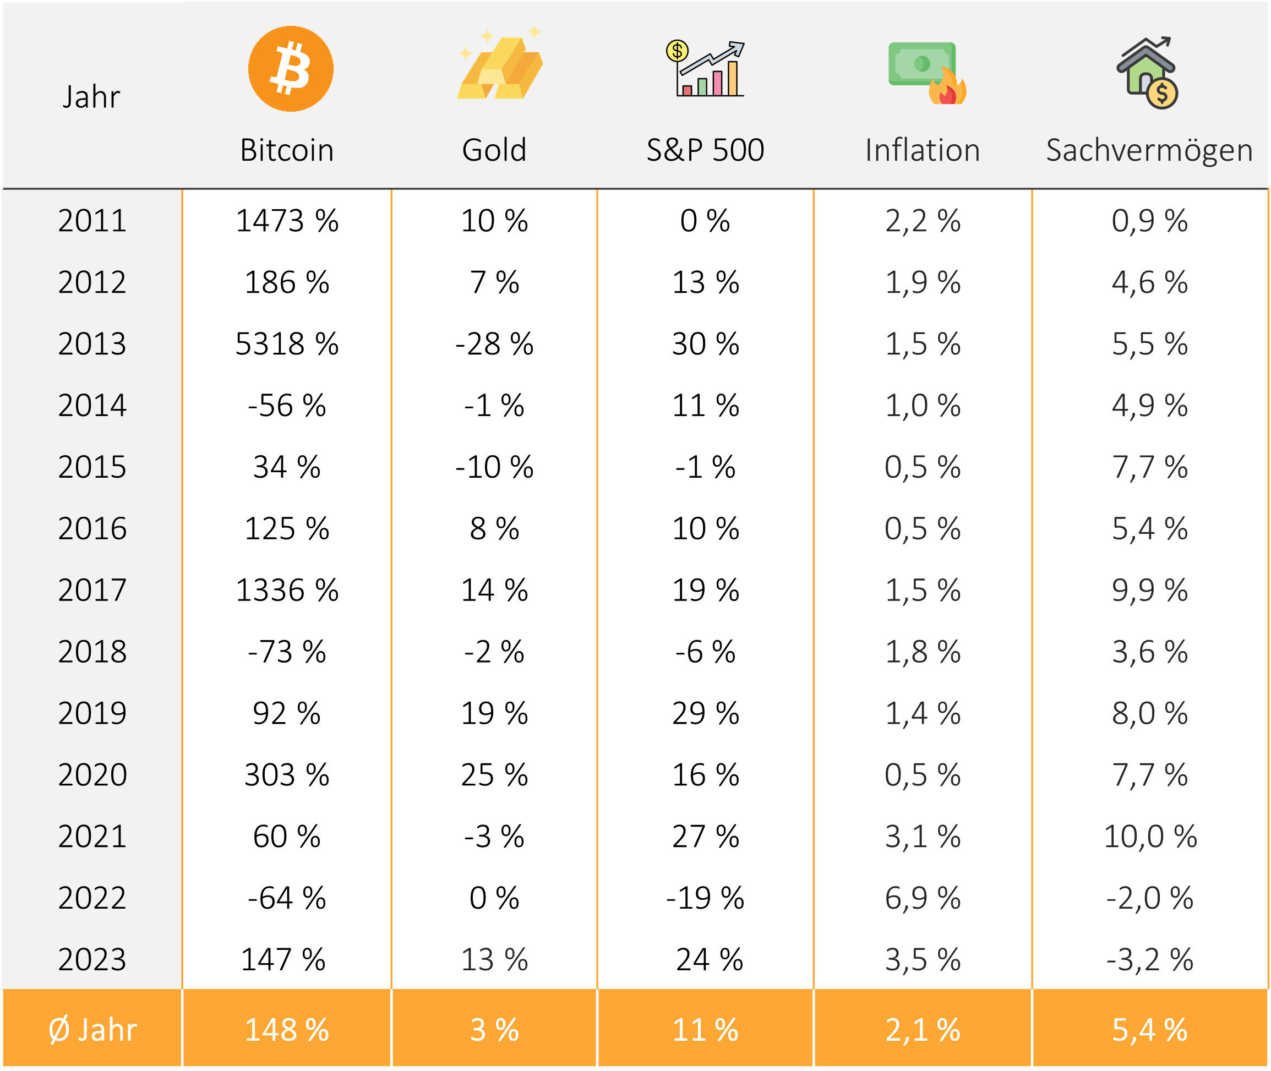This screenshot has height=1071, width=1271.
Task: Select the Ø Jahr summary row label
Action: 92,1030
